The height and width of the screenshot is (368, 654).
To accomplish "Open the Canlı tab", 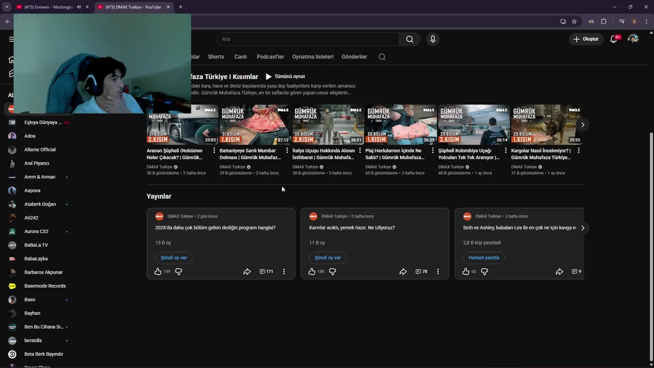I will [240, 57].
